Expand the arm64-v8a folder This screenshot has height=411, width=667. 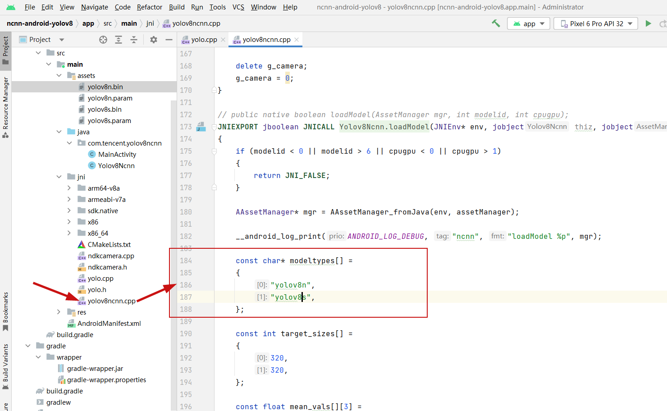[69, 188]
